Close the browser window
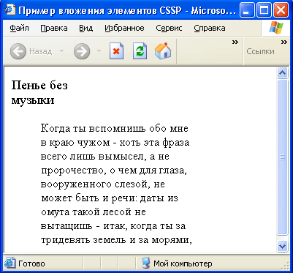This screenshot has height=273, width=293. [281, 10]
